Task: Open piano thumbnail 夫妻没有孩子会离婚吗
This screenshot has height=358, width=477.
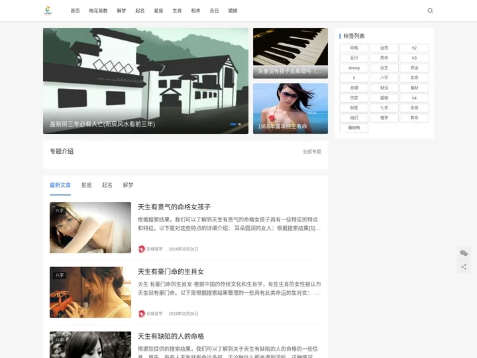Action: click(x=291, y=53)
